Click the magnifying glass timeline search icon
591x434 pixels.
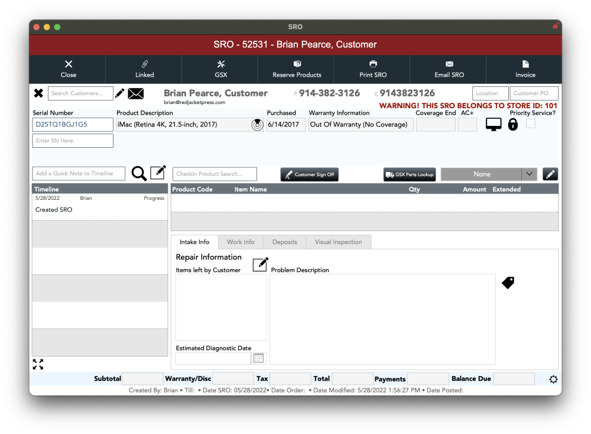[x=139, y=173]
